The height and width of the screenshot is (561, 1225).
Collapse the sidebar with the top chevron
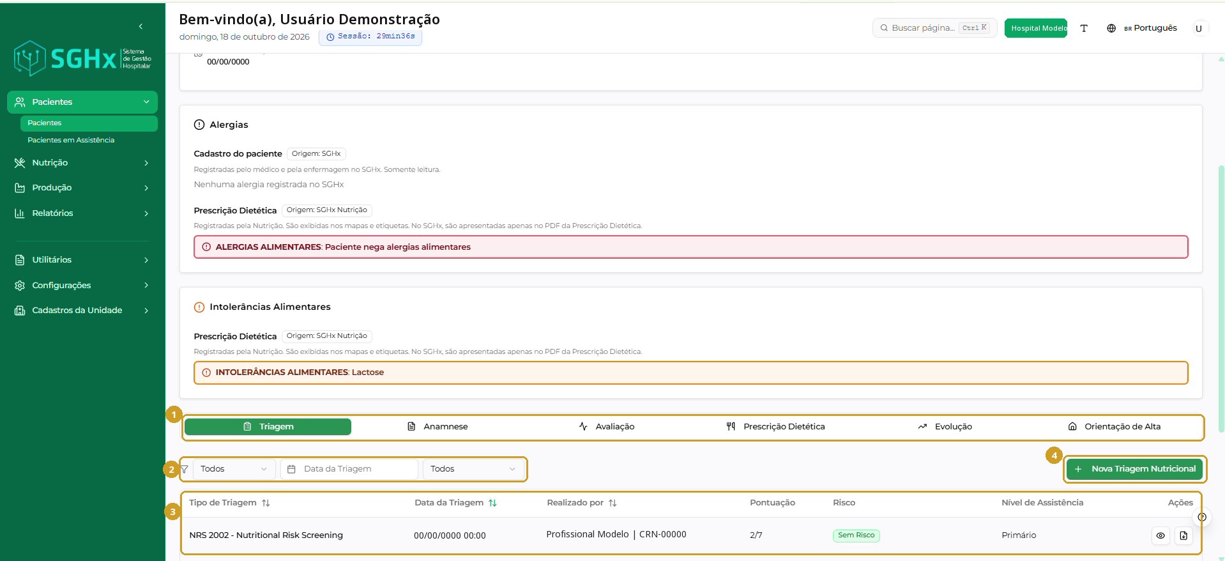[x=141, y=26]
